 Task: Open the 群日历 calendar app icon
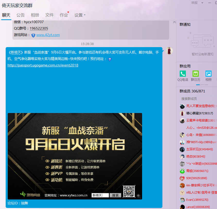tap(196, 74)
